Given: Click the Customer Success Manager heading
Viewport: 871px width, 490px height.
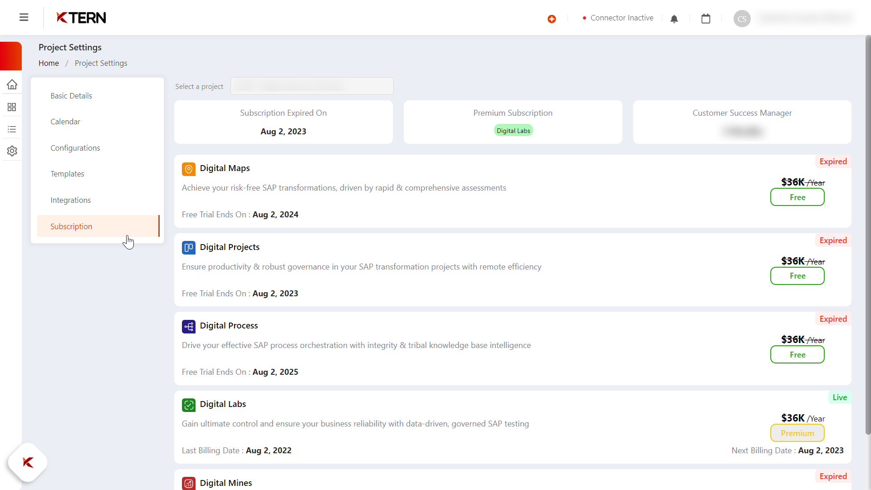Looking at the screenshot, I should coord(742,113).
